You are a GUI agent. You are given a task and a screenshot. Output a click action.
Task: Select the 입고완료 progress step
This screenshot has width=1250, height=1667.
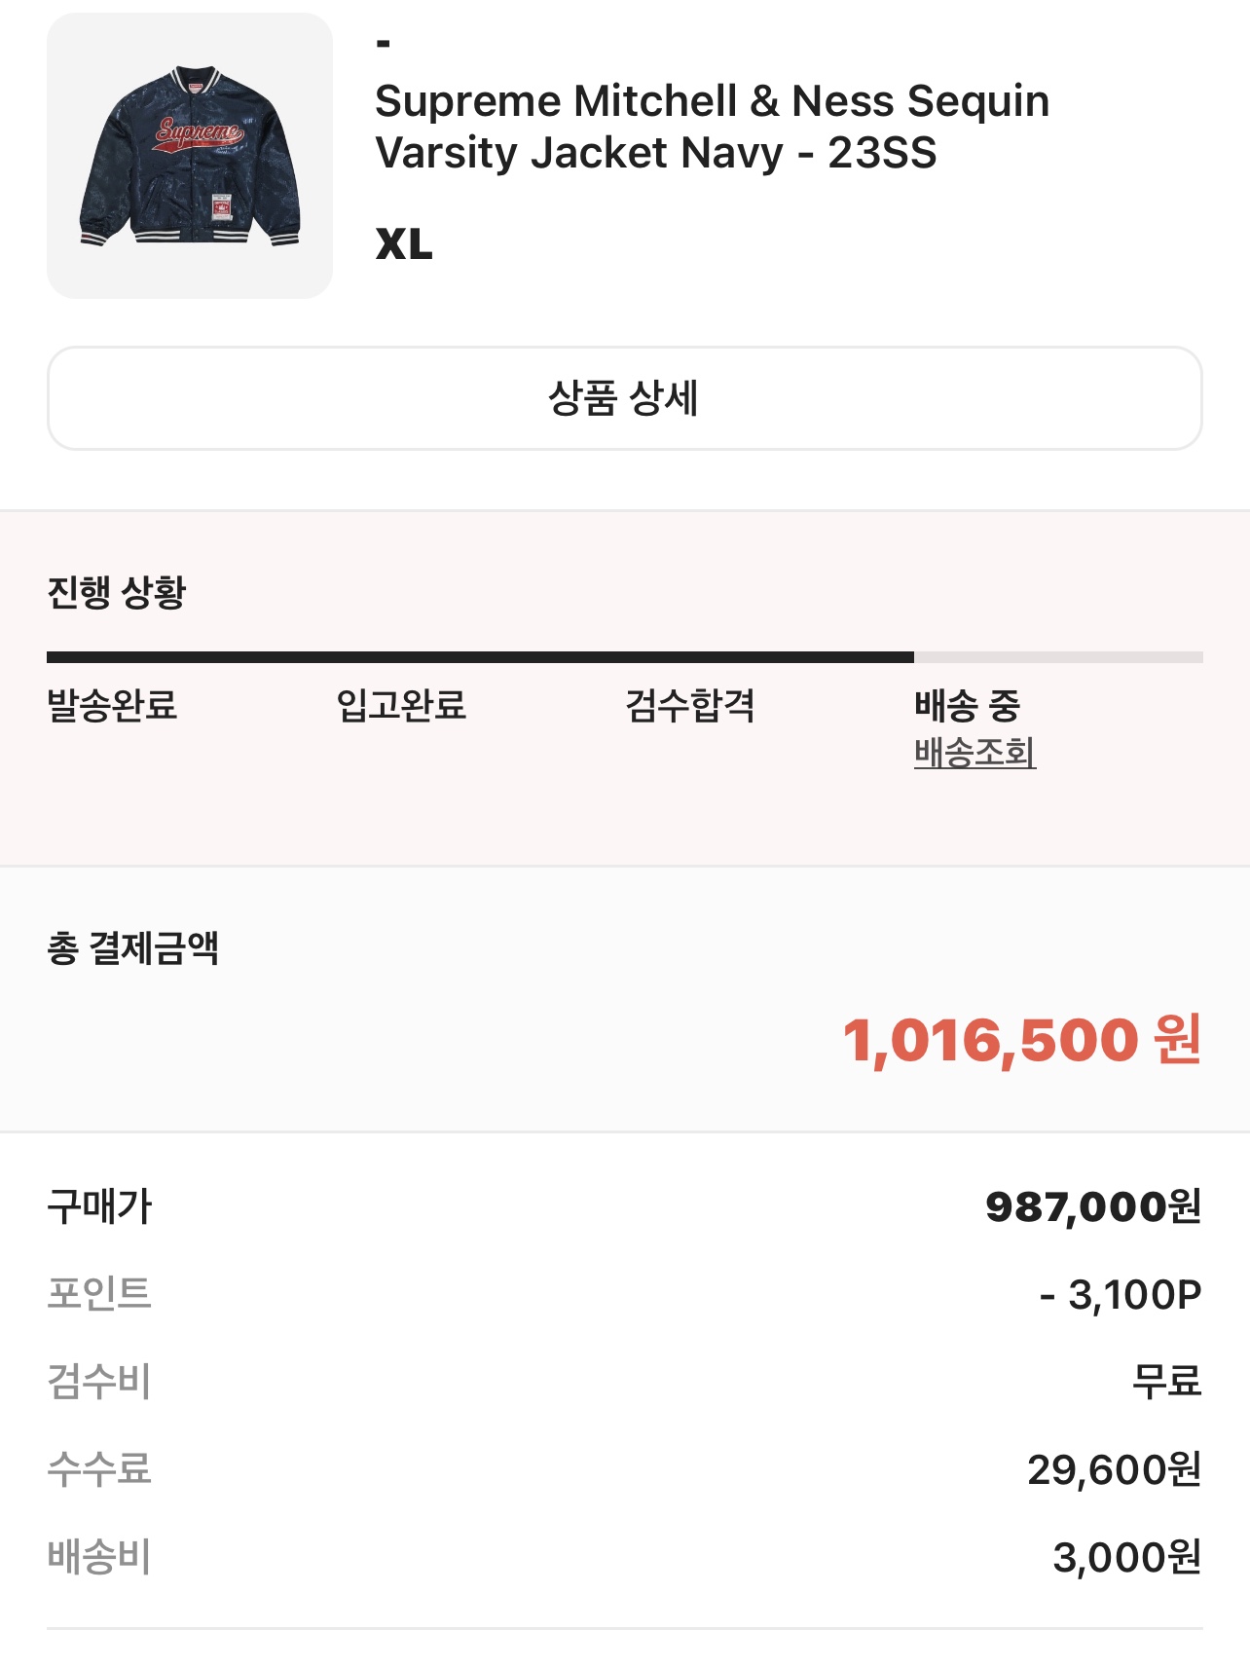[x=401, y=705]
